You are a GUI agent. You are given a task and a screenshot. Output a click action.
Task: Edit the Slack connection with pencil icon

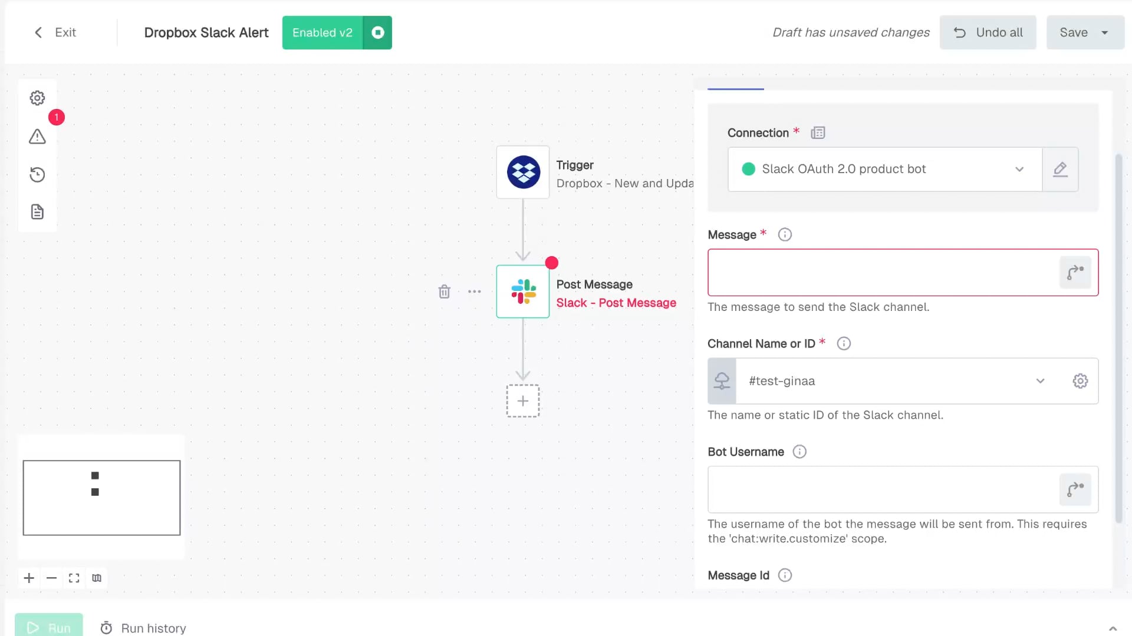click(1060, 170)
